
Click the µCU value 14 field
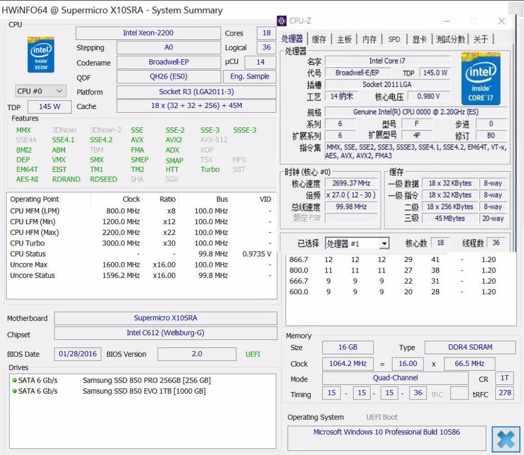click(260, 62)
